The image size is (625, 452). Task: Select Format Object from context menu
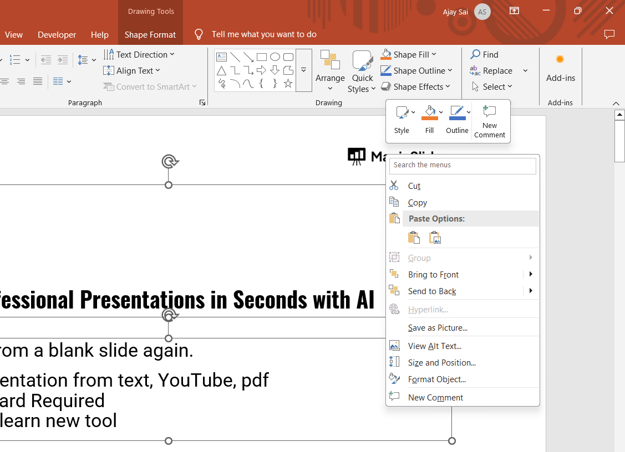(436, 379)
